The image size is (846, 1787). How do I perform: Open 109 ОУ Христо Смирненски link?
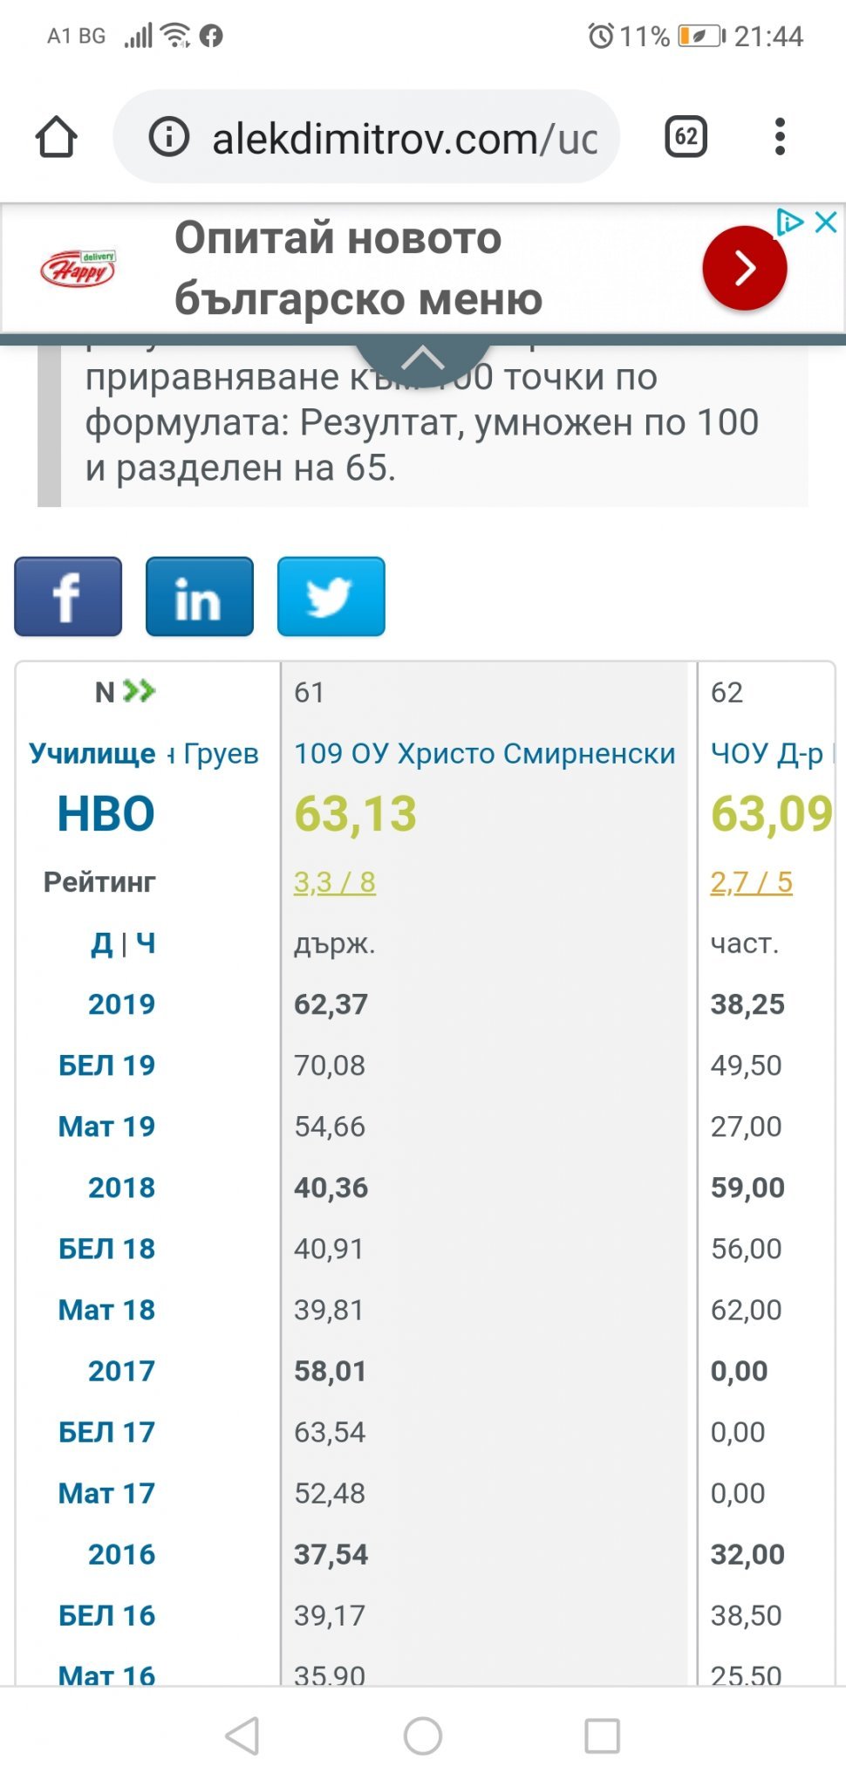[484, 753]
